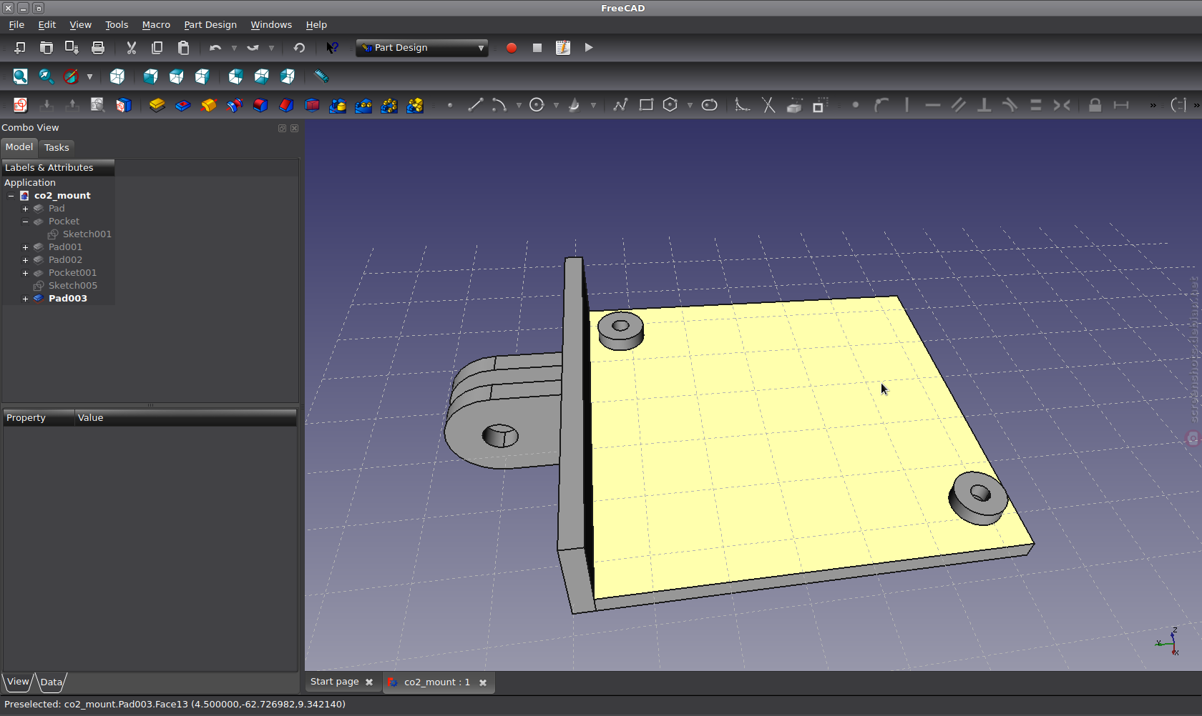This screenshot has width=1202, height=716.
Task: Click the lock constraint padlock icon
Action: (1095, 105)
